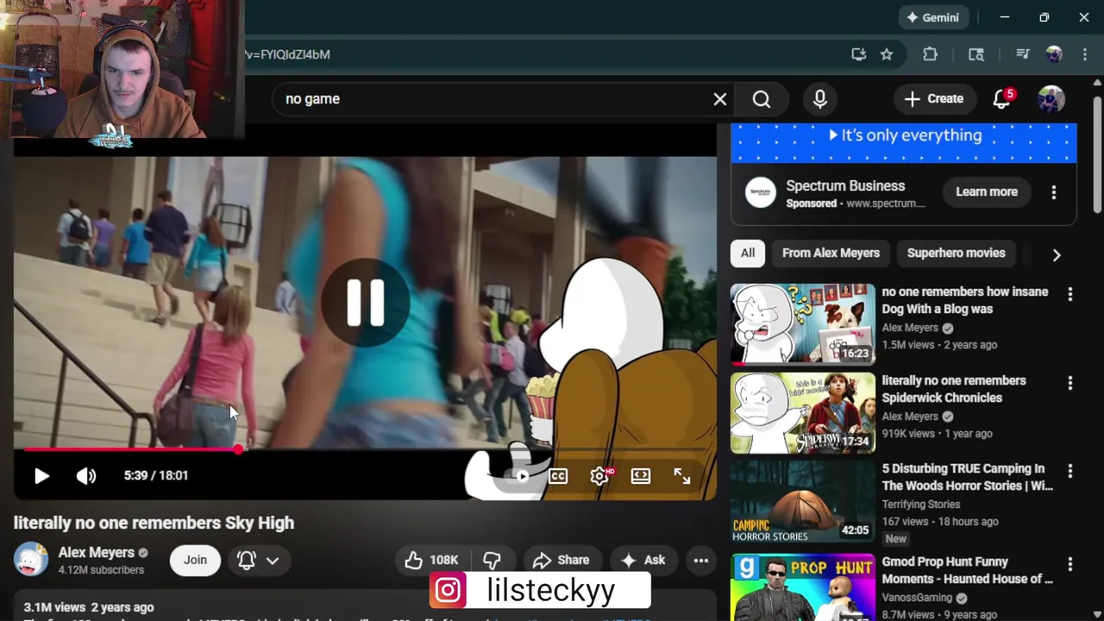Open YouTube account avatar menu

(x=1051, y=99)
